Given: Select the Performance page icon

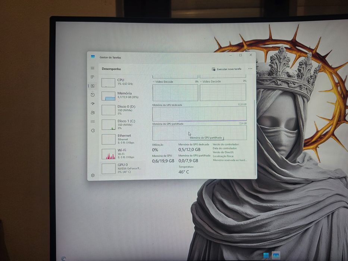Looking at the screenshot, I should coord(93,86).
